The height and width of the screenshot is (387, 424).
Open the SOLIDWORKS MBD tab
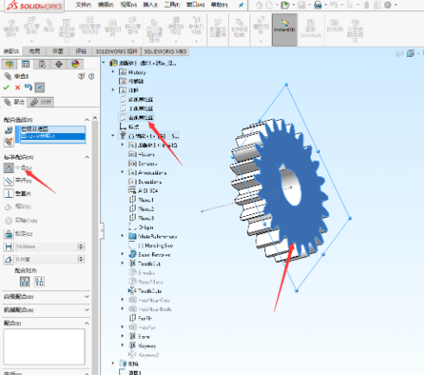[165, 51]
